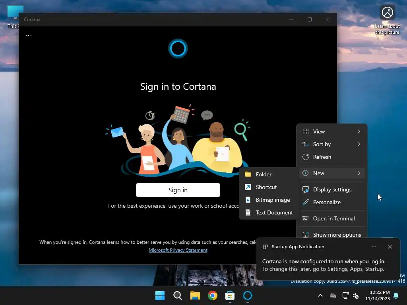Screen dimensions: 407x305
Task: Create a new Bitmap image
Action: 269,200
